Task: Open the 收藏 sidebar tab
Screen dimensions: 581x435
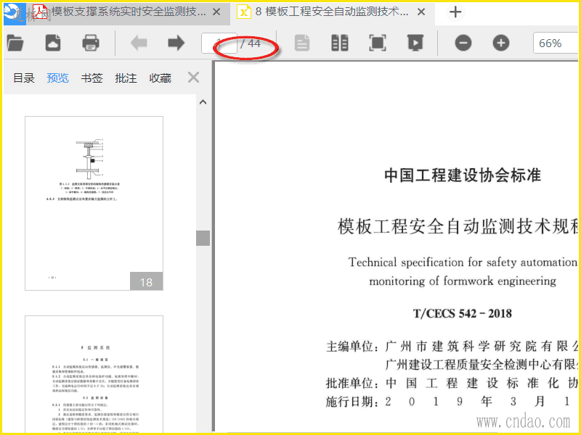Action: tap(160, 78)
